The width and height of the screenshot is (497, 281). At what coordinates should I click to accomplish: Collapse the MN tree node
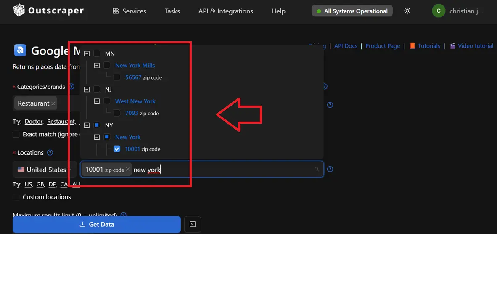[87, 54]
